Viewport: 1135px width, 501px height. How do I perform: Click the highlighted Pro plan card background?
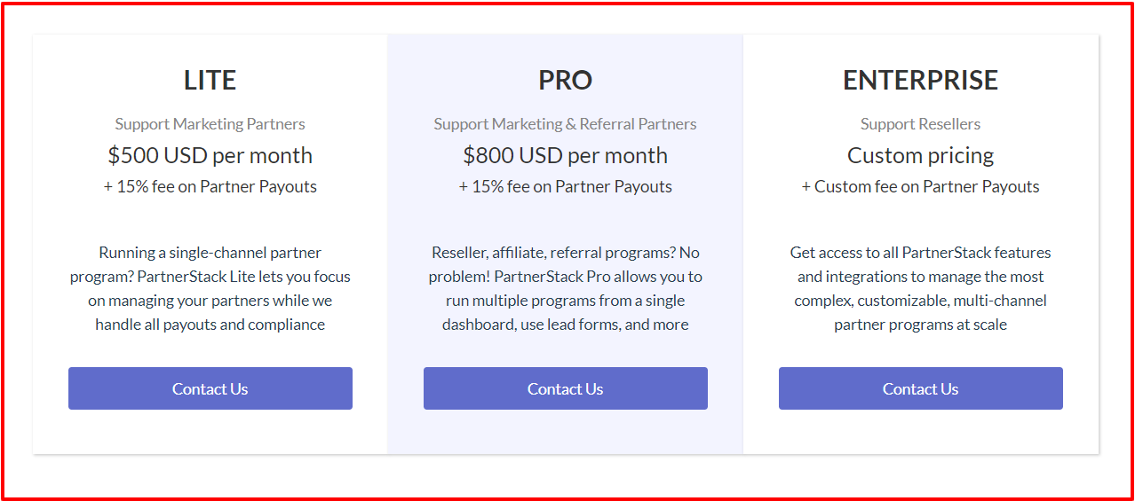(566, 433)
